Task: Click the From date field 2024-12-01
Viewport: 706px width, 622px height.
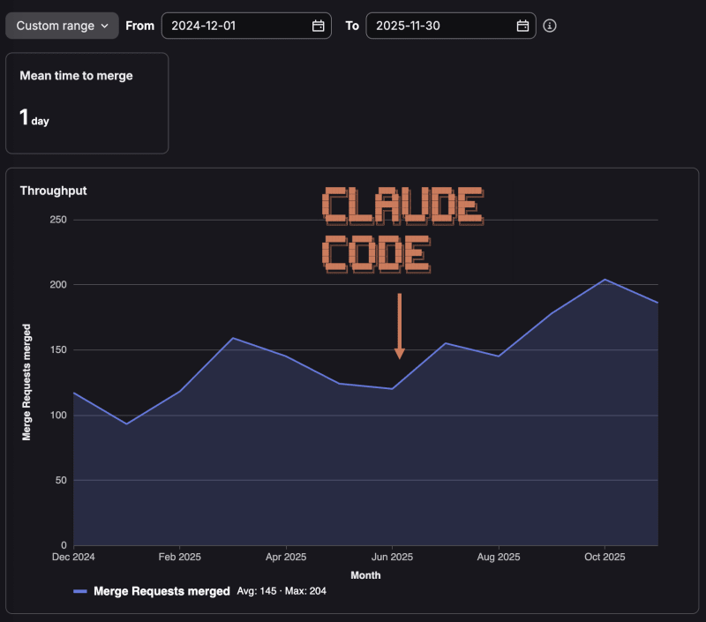Action: coord(246,26)
